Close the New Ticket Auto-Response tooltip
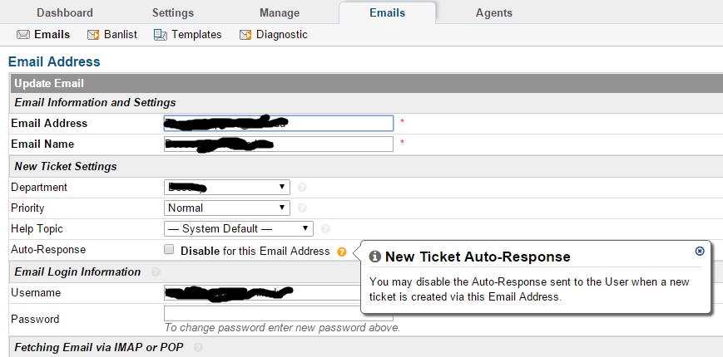This screenshot has height=357, width=723. coord(700,251)
